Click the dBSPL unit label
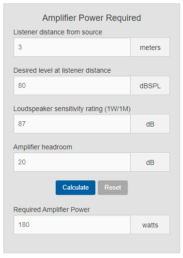Viewport: 183px width, 258px height. 150,86
